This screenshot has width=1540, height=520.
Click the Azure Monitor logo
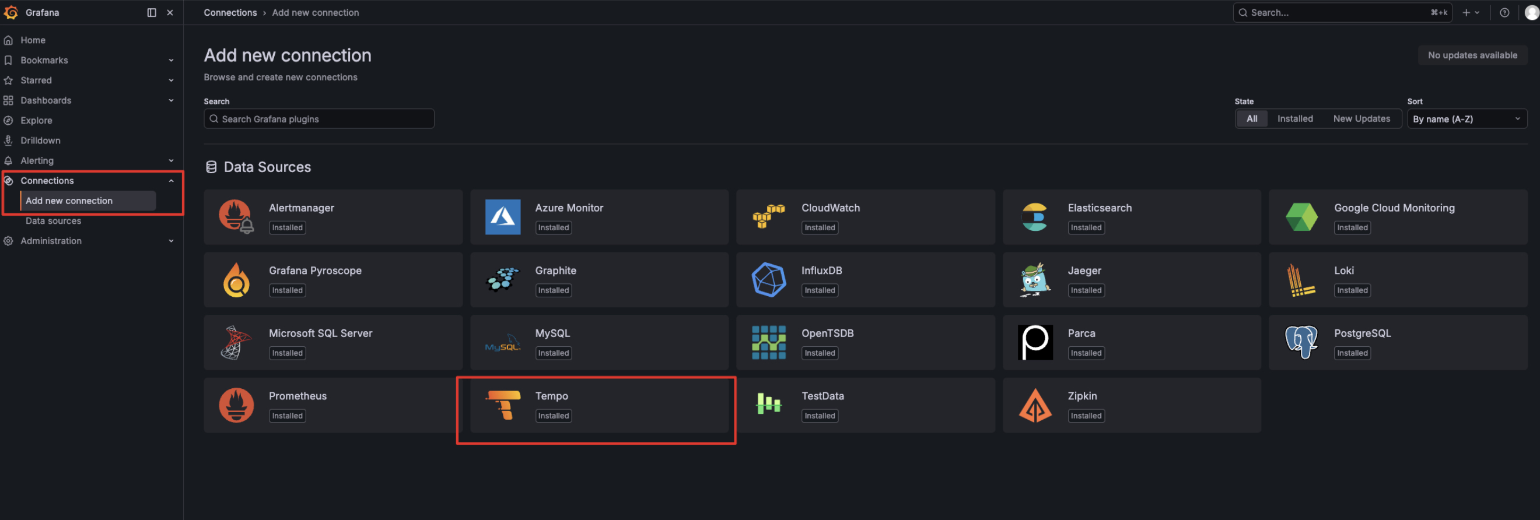click(x=503, y=217)
